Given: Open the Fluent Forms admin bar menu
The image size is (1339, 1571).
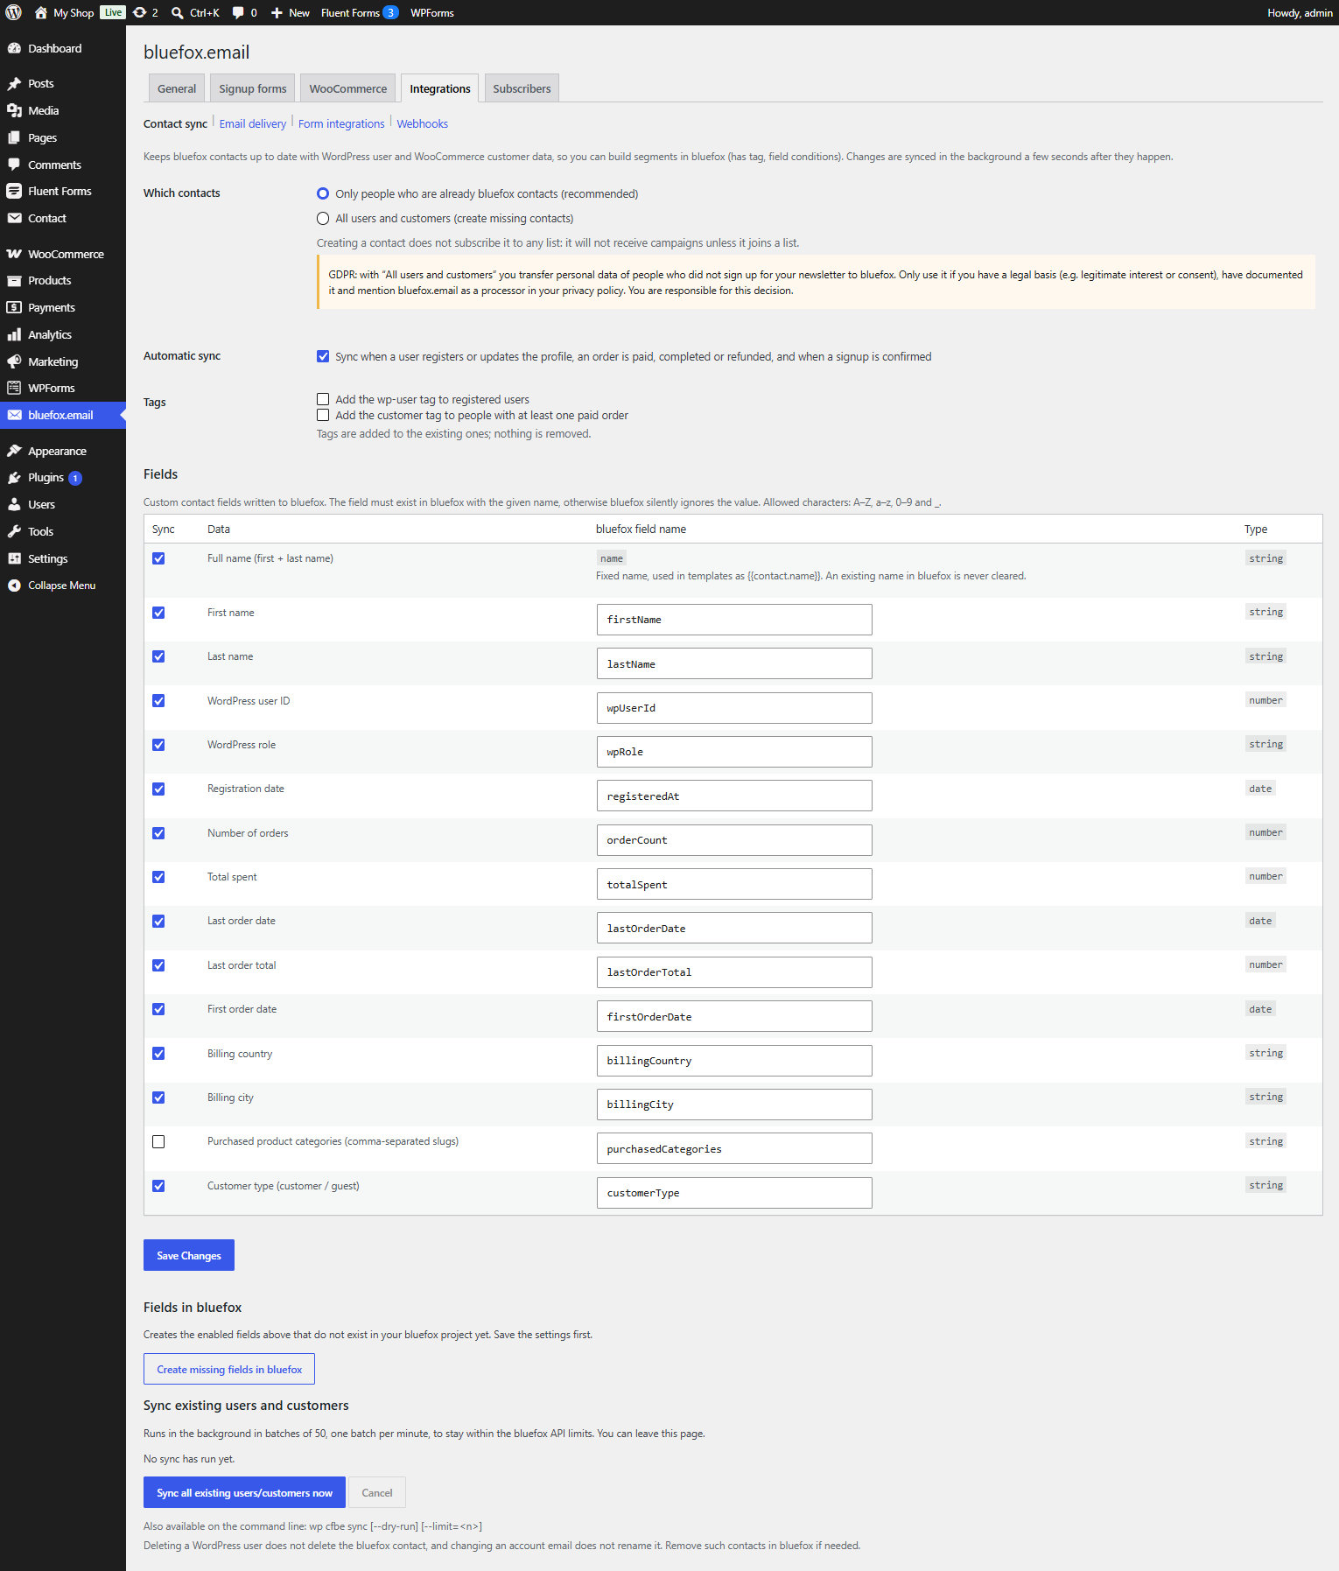Looking at the screenshot, I should click(360, 12).
